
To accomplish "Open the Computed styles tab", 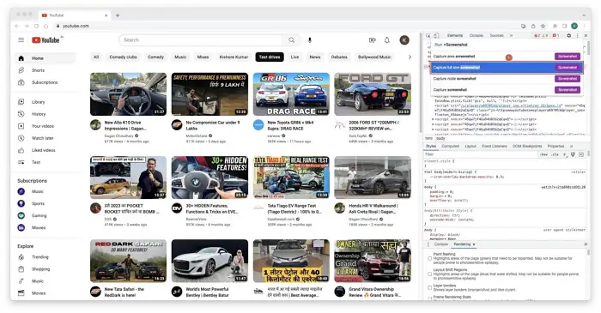I will coord(451,146).
